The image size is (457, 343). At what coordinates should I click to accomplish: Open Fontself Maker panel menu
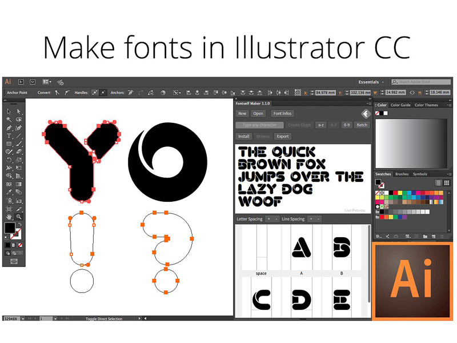369,103
